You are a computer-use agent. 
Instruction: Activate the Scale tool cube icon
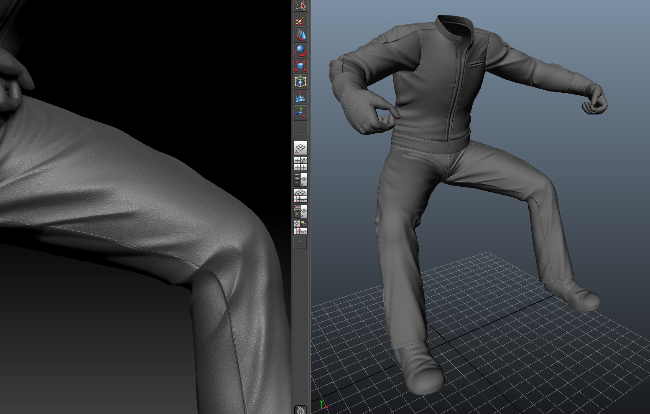[301, 66]
